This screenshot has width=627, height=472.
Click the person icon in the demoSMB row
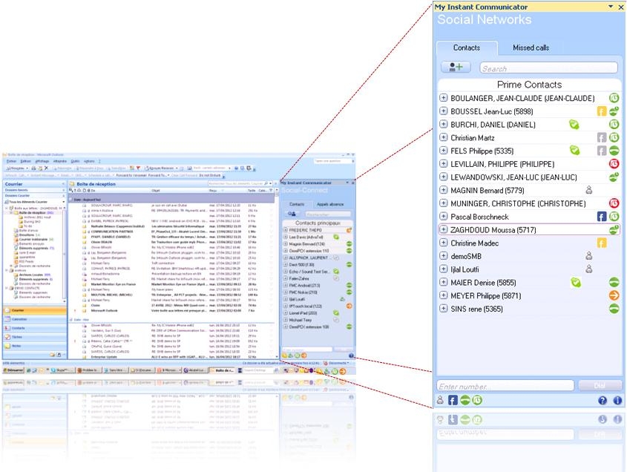589,256
